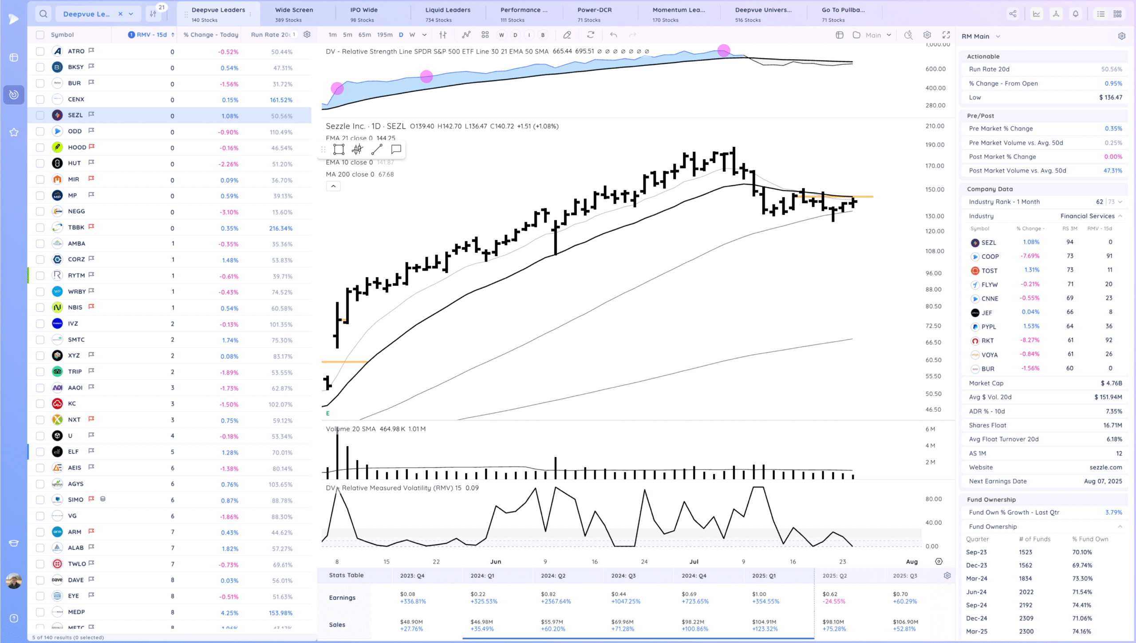
Task: Select the chart bar-style icon
Action: pyautogui.click(x=443, y=35)
